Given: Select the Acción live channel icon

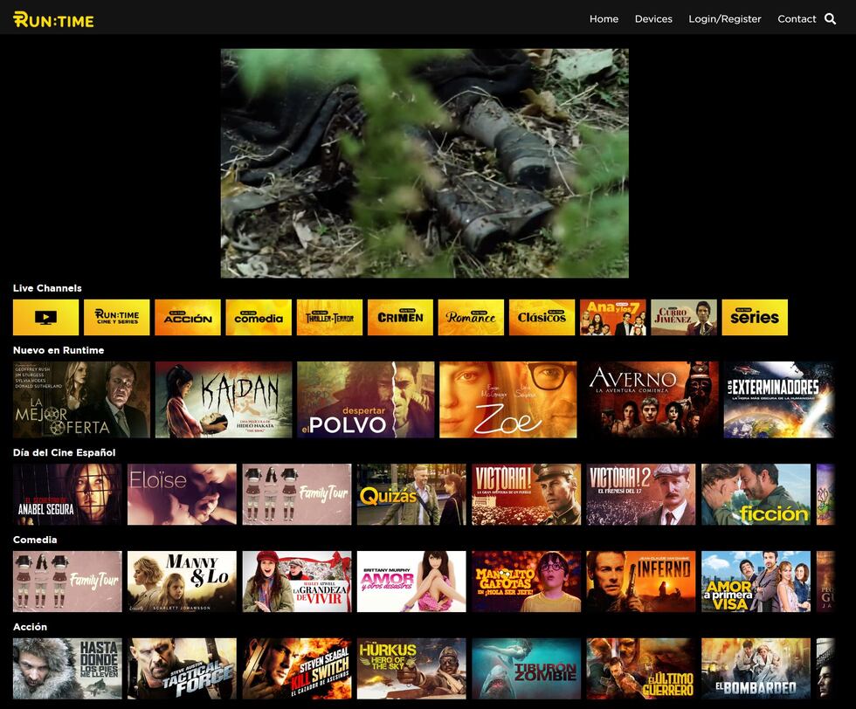Looking at the screenshot, I should [x=189, y=317].
